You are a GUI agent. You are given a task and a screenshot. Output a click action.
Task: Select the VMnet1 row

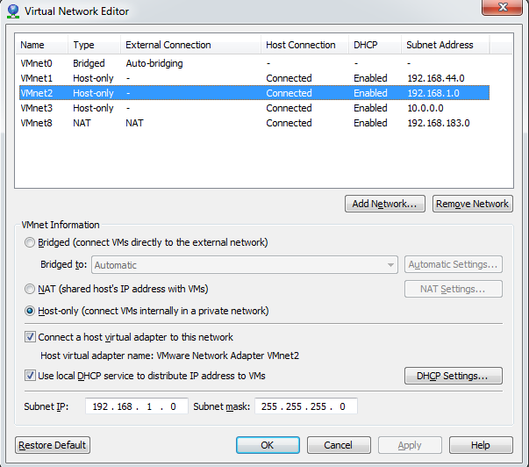tap(254, 78)
